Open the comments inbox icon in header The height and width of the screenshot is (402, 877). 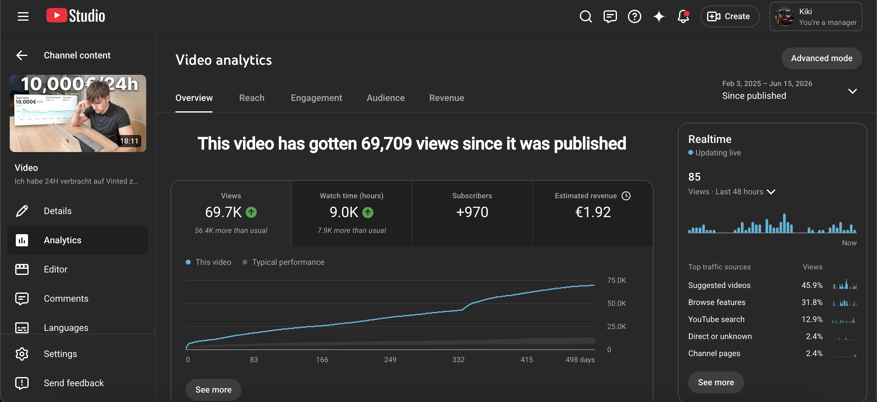tap(610, 16)
